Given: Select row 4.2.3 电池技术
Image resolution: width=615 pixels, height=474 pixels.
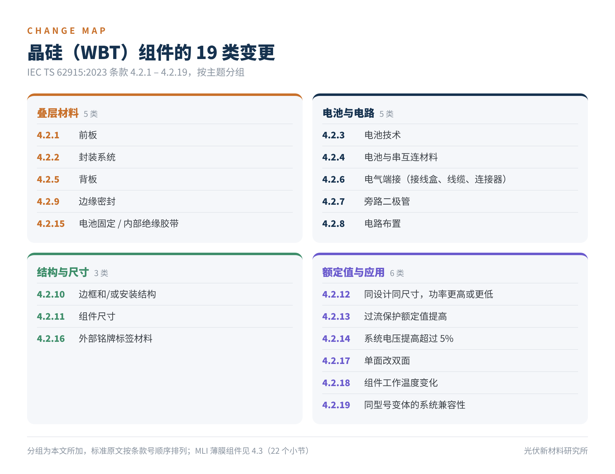Looking at the screenshot, I should click(450, 135).
